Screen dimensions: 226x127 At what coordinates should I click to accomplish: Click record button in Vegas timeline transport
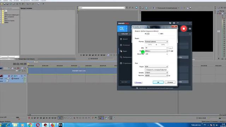29,118
